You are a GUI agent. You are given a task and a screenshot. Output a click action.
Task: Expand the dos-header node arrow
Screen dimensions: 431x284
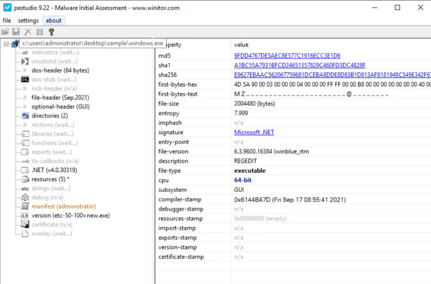coord(25,70)
